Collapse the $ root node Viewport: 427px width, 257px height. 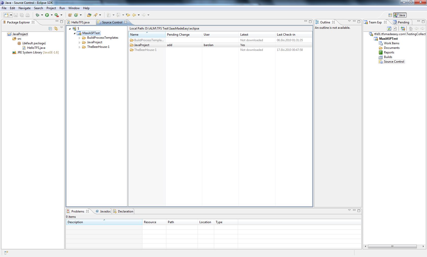(x=70, y=28)
